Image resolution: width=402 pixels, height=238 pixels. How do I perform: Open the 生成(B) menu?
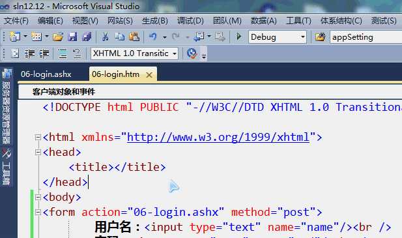(x=155, y=20)
